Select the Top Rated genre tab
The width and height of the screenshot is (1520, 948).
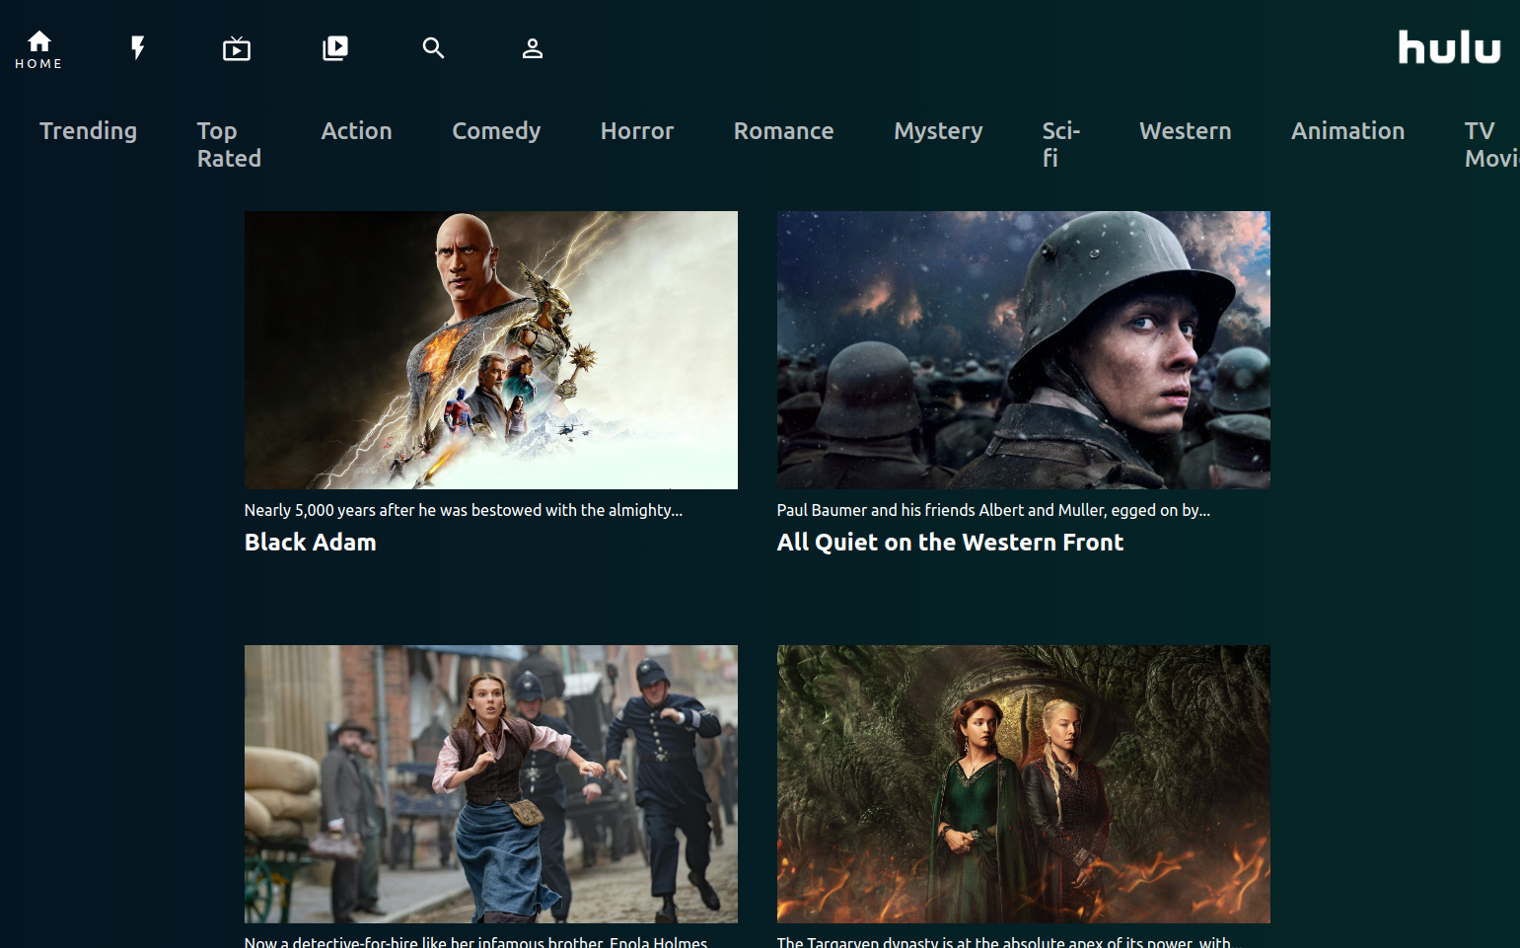(x=229, y=144)
